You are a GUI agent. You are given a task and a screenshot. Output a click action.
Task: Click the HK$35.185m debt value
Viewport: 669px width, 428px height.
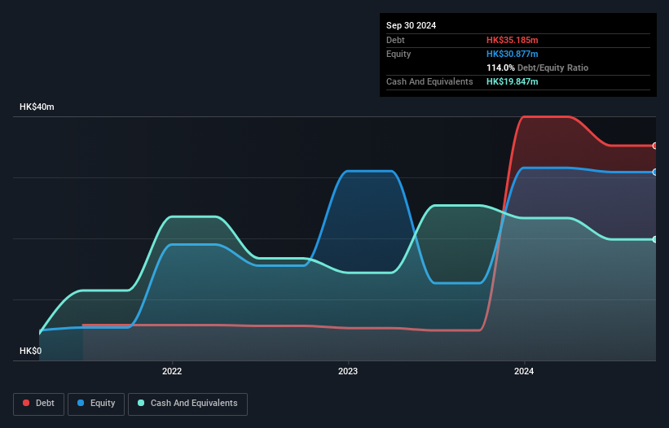pos(512,40)
